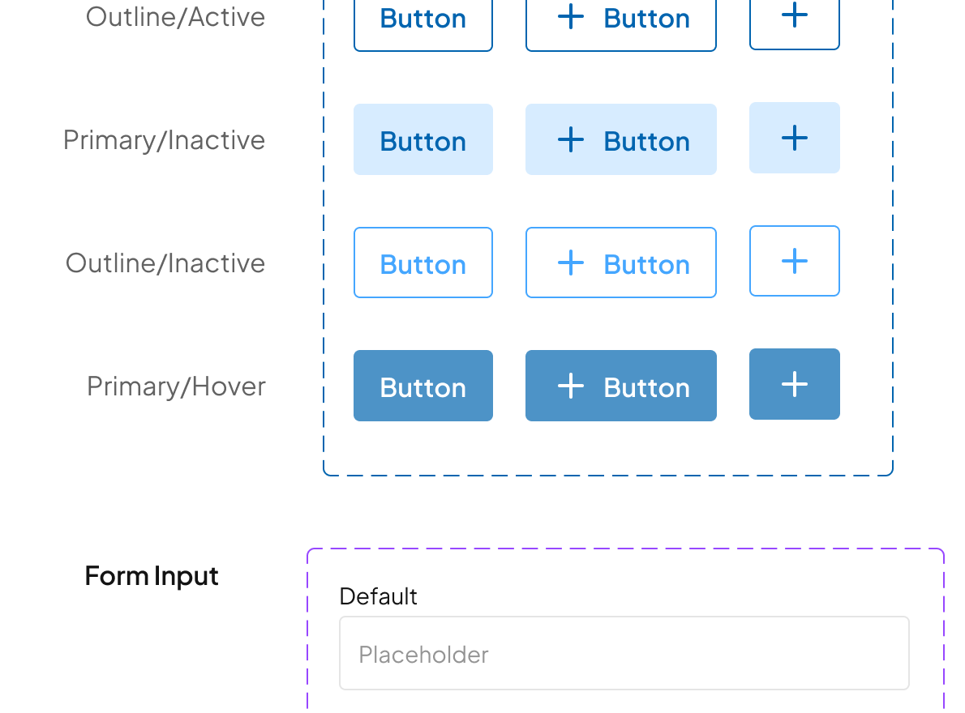Click the Outline/Inactive plus Button with icon
The height and width of the screenshot is (713, 965).
pyautogui.click(x=620, y=263)
